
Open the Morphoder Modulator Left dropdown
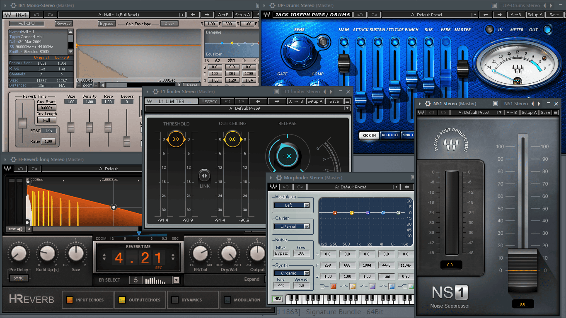[x=292, y=205]
